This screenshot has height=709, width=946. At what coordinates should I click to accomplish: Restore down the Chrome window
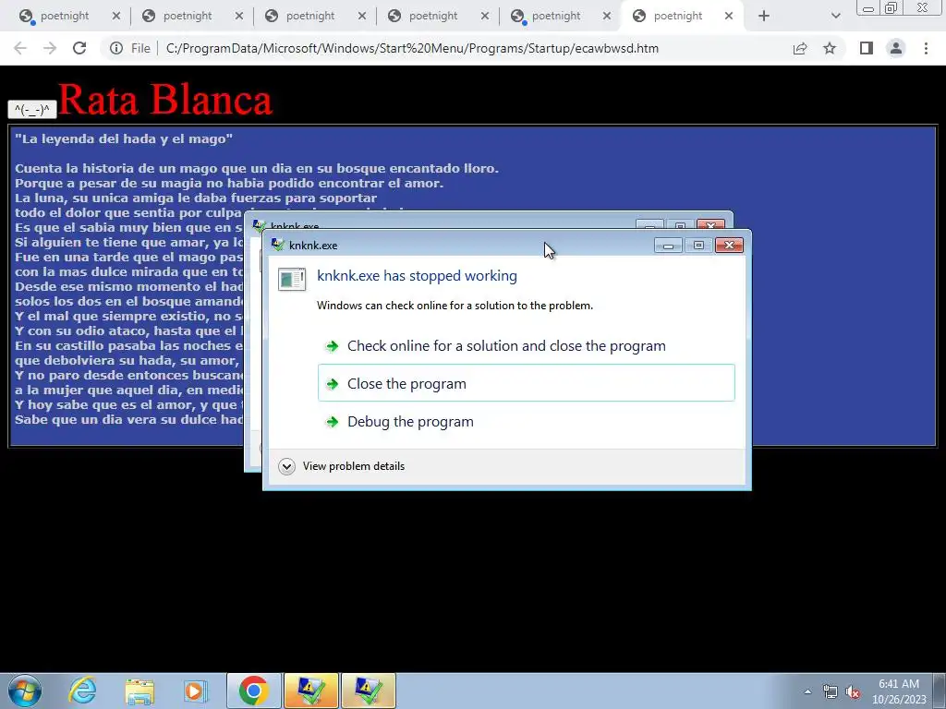891,7
